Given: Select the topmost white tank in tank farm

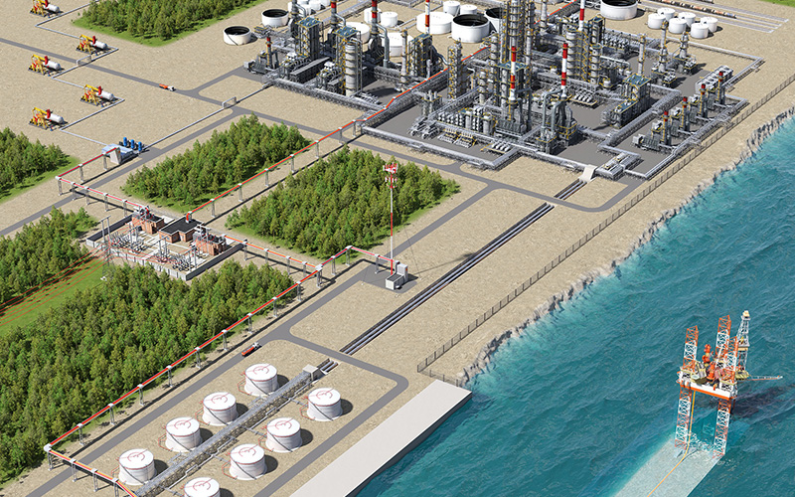Looking at the screenshot, I should (x=261, y=378).
